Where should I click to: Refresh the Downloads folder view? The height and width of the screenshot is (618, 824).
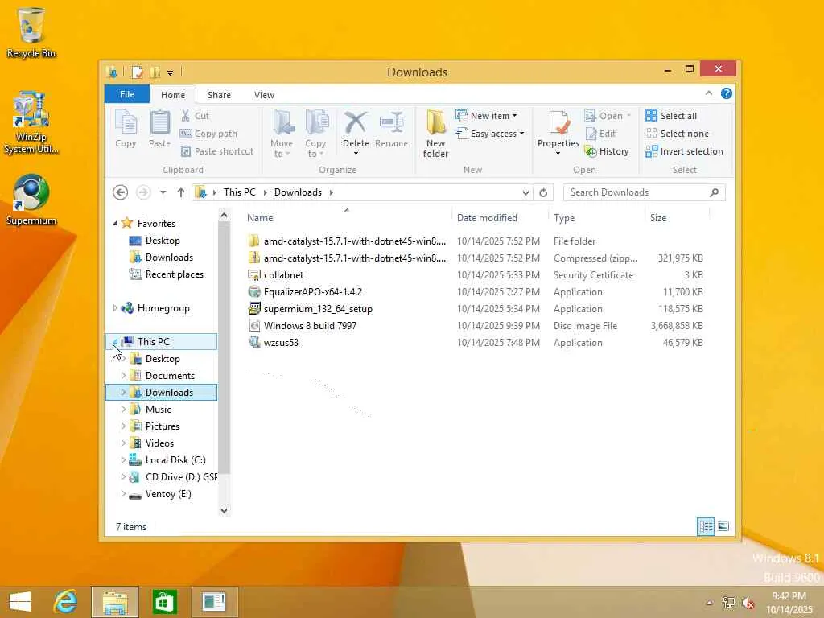click(543, 192)
